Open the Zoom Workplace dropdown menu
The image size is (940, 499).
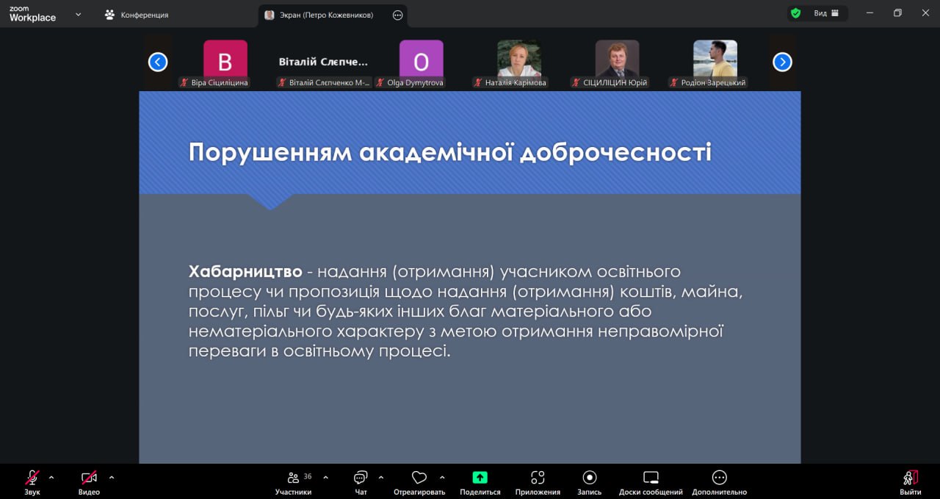point(78,14)
